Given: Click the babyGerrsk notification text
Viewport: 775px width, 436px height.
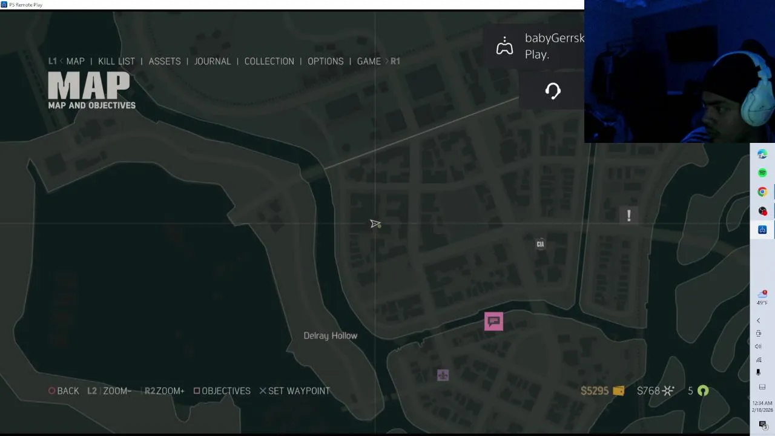Looking at the screenshot, I should [x=554, y=46].
